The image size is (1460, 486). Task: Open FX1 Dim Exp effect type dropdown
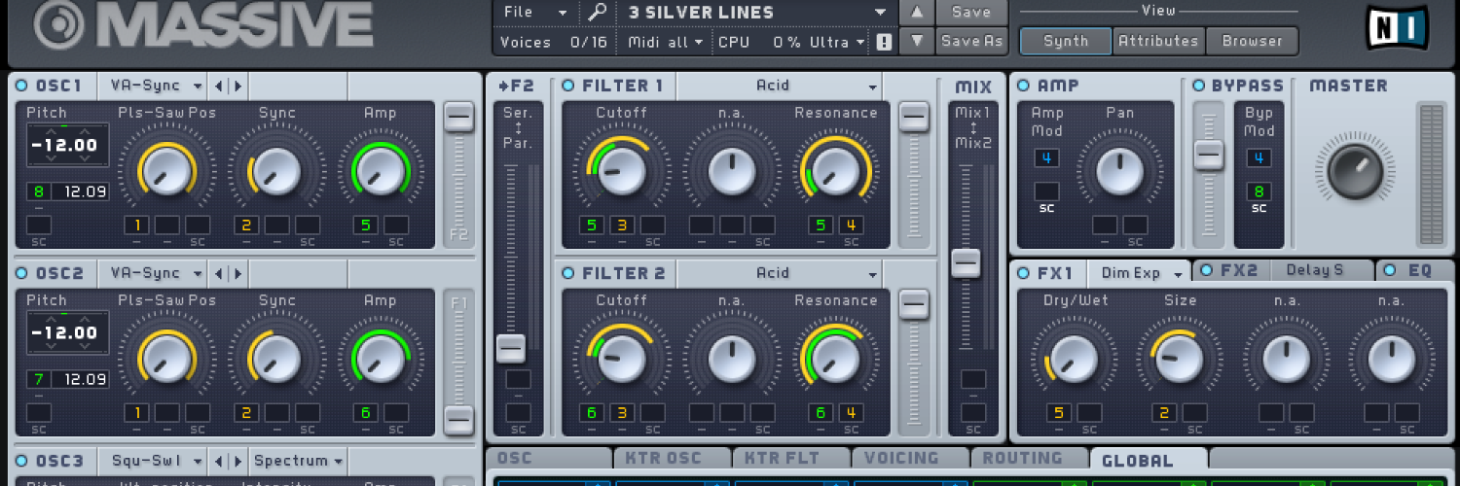(1139, 273)
